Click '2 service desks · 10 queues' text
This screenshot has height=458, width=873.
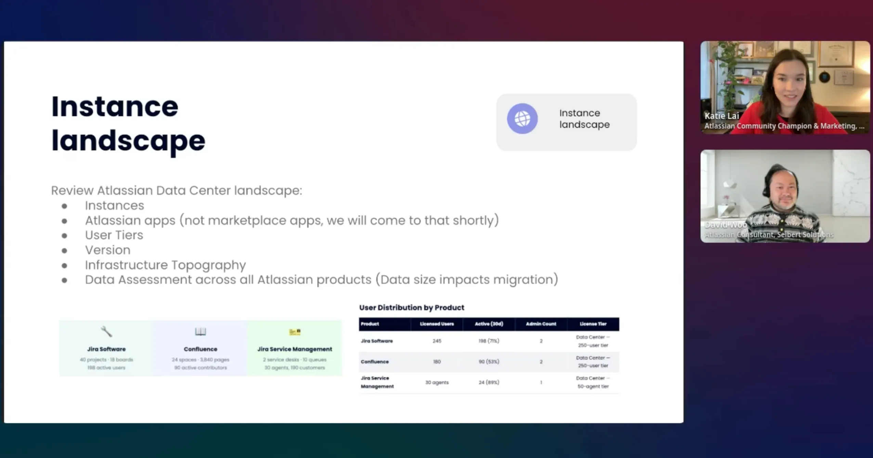pos(295,360)
